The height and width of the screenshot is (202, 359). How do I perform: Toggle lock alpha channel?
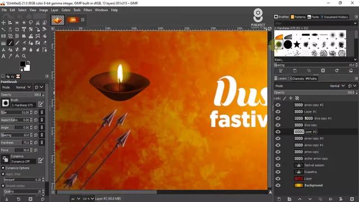pyautogui.click(x=297, y=98)
